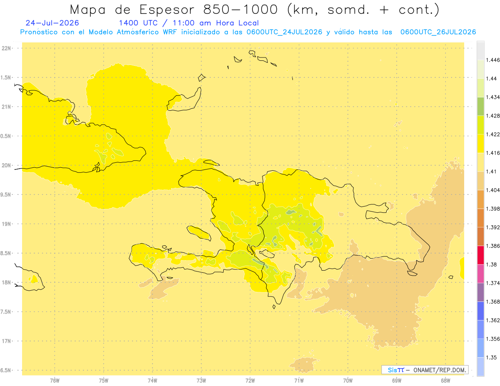500x386 pixels.
Task: Pick the bright yellow swatch between 1.416 and 1.422
Action: tap(480, 143)
